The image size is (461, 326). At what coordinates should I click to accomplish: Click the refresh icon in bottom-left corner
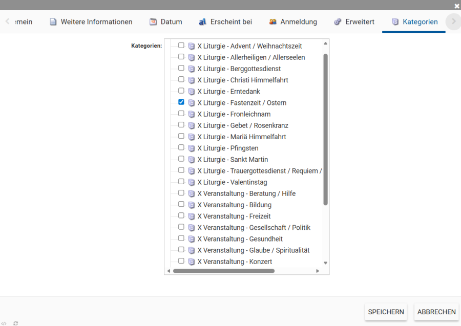tap(16, 323)
